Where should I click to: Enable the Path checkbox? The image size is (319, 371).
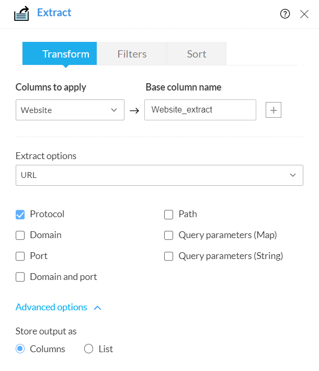[x=168, y=214]
